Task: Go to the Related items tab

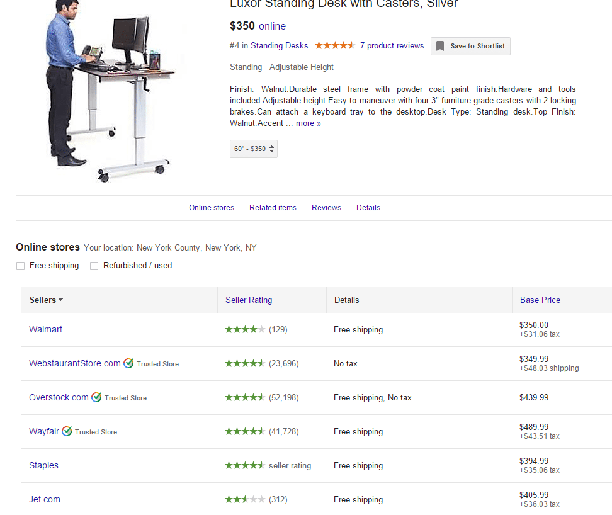Action: click(x=273, y=208)
